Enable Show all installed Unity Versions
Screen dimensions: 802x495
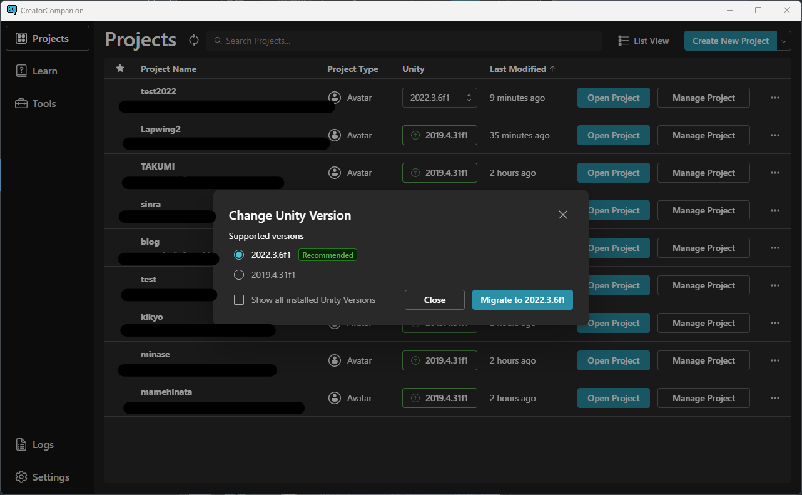[x=239, y=300]
